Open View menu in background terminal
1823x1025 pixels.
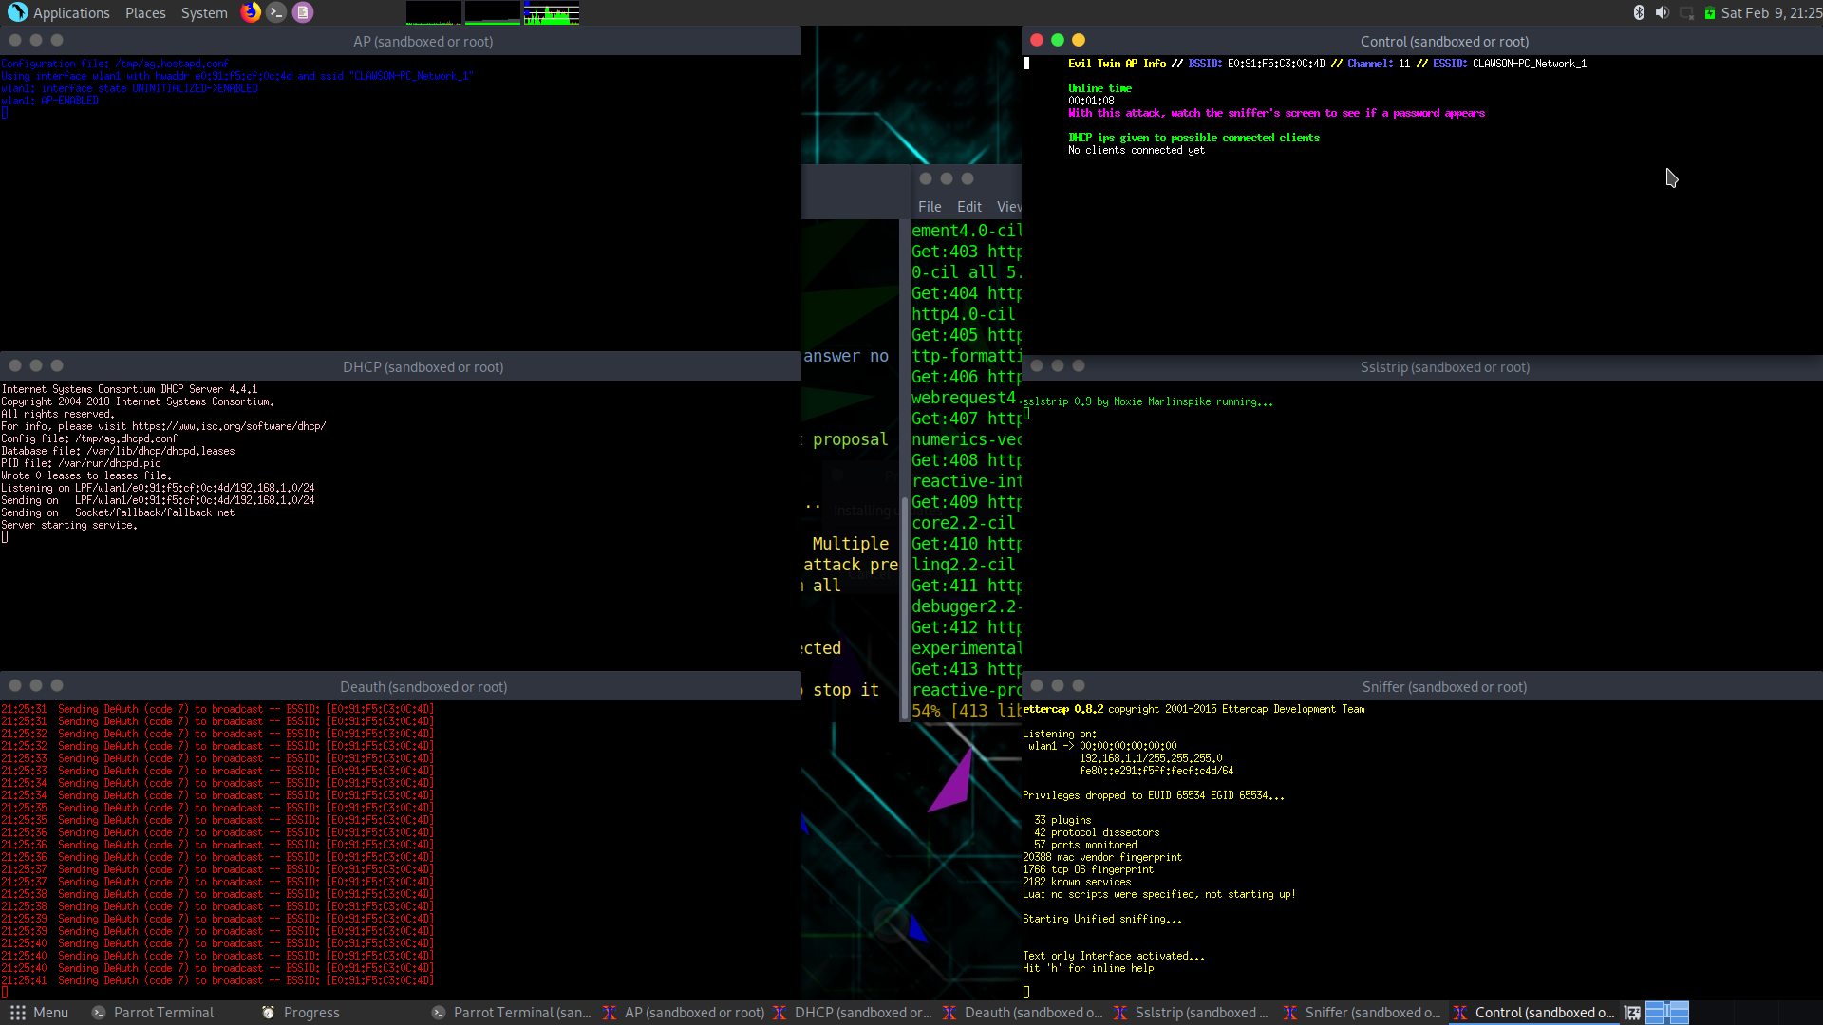pyautogui.click(x=1008, y=207)
